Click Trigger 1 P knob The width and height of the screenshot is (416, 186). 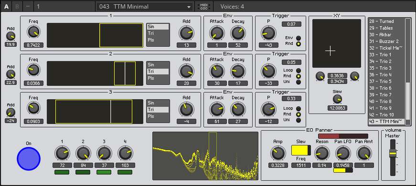click(x=268, y=33)
